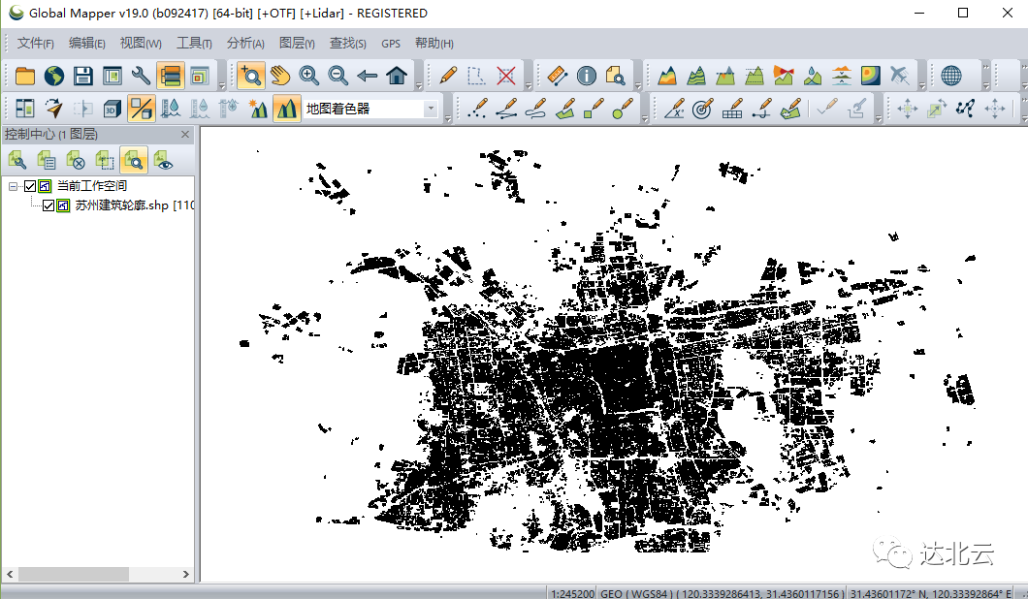Screen dimensions: 1028x599
Task: Create grid feature with pencil icon
Action: pyautogui.click(x=732, y=109)
